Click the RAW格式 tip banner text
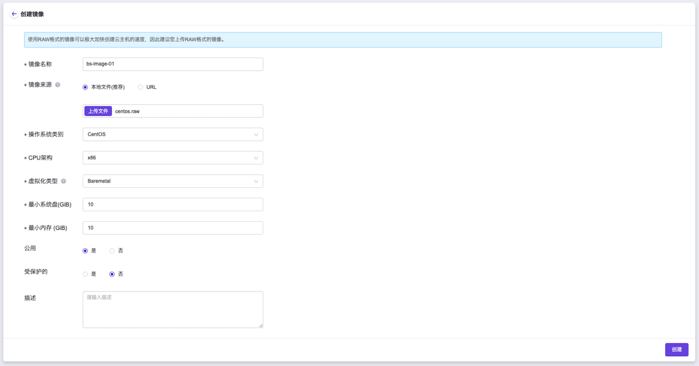 coord(126,40)
